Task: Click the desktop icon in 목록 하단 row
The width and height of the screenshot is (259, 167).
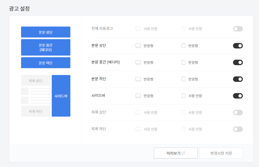Action: coord(138,129)
